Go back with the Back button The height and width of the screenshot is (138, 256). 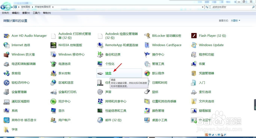pos(3,7)
